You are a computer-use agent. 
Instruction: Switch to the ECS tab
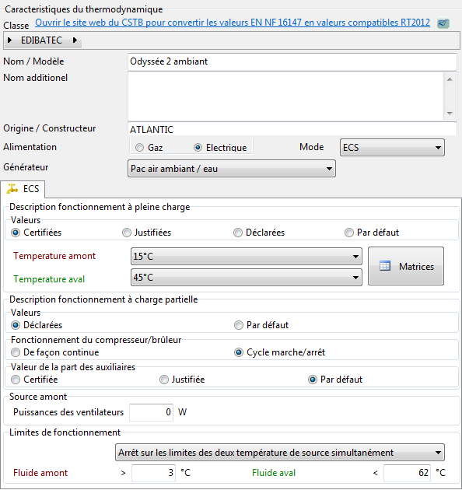(x=23, y=189)
